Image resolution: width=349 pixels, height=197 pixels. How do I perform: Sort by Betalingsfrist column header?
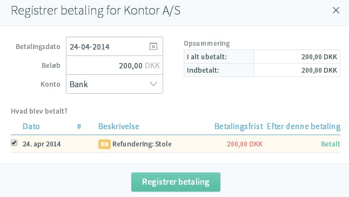pos(239,126)
